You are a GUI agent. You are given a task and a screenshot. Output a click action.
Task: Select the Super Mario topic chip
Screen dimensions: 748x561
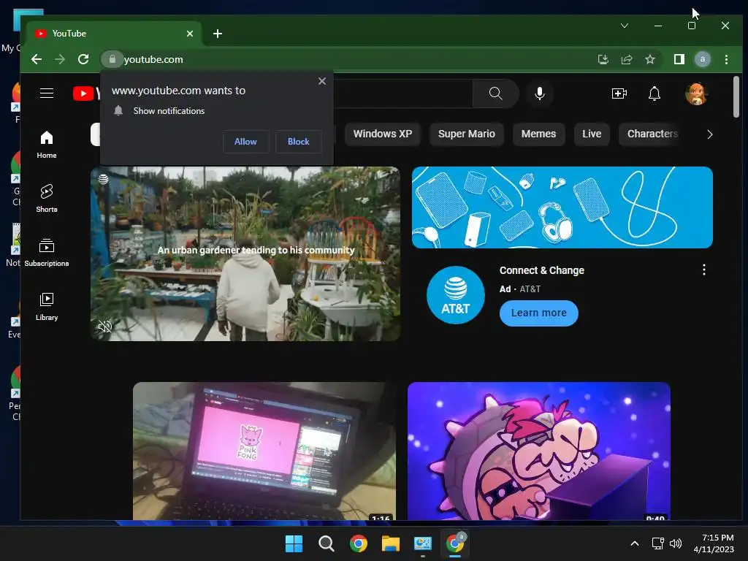467,134
